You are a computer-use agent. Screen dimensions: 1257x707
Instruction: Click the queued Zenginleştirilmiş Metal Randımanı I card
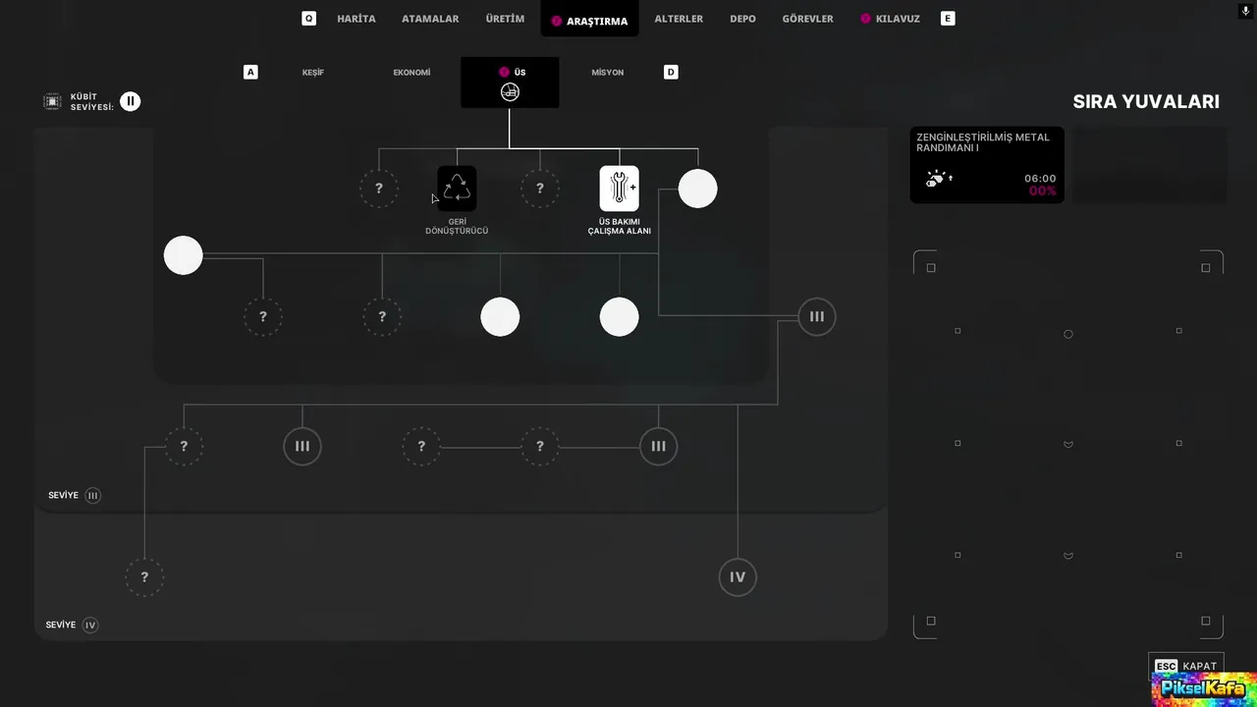pyautogui.click(x=987, y=165)
